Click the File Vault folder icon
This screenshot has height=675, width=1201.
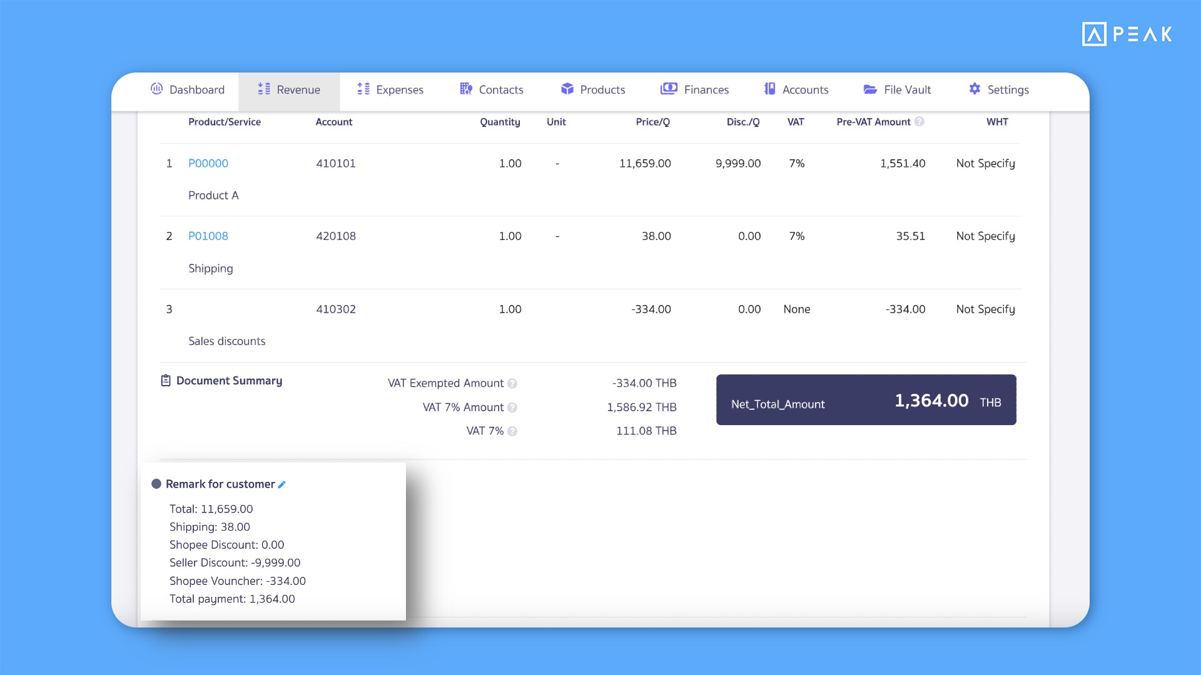870,89
